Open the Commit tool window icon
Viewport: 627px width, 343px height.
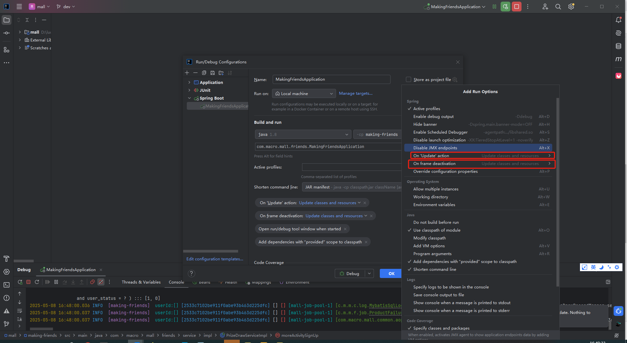coord(7,33)
